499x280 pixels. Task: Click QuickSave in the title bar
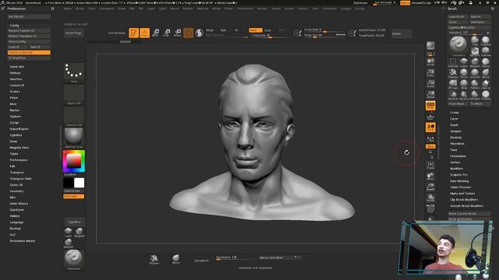coord(360,3)
